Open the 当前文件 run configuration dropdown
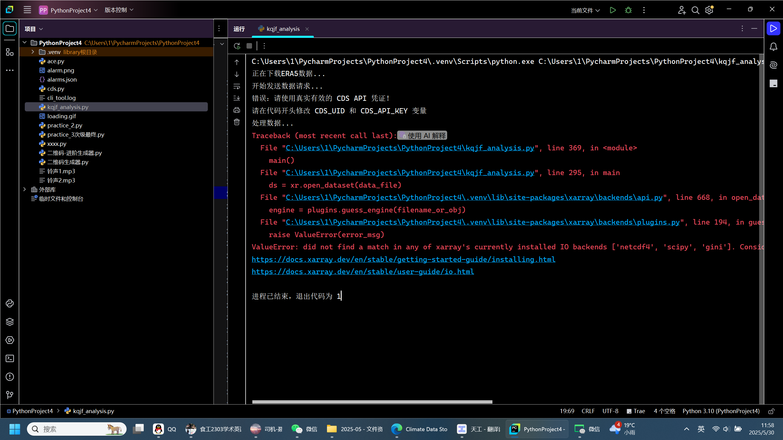The width and height of the screenshot is (783, 440). [x=585, y=10]
